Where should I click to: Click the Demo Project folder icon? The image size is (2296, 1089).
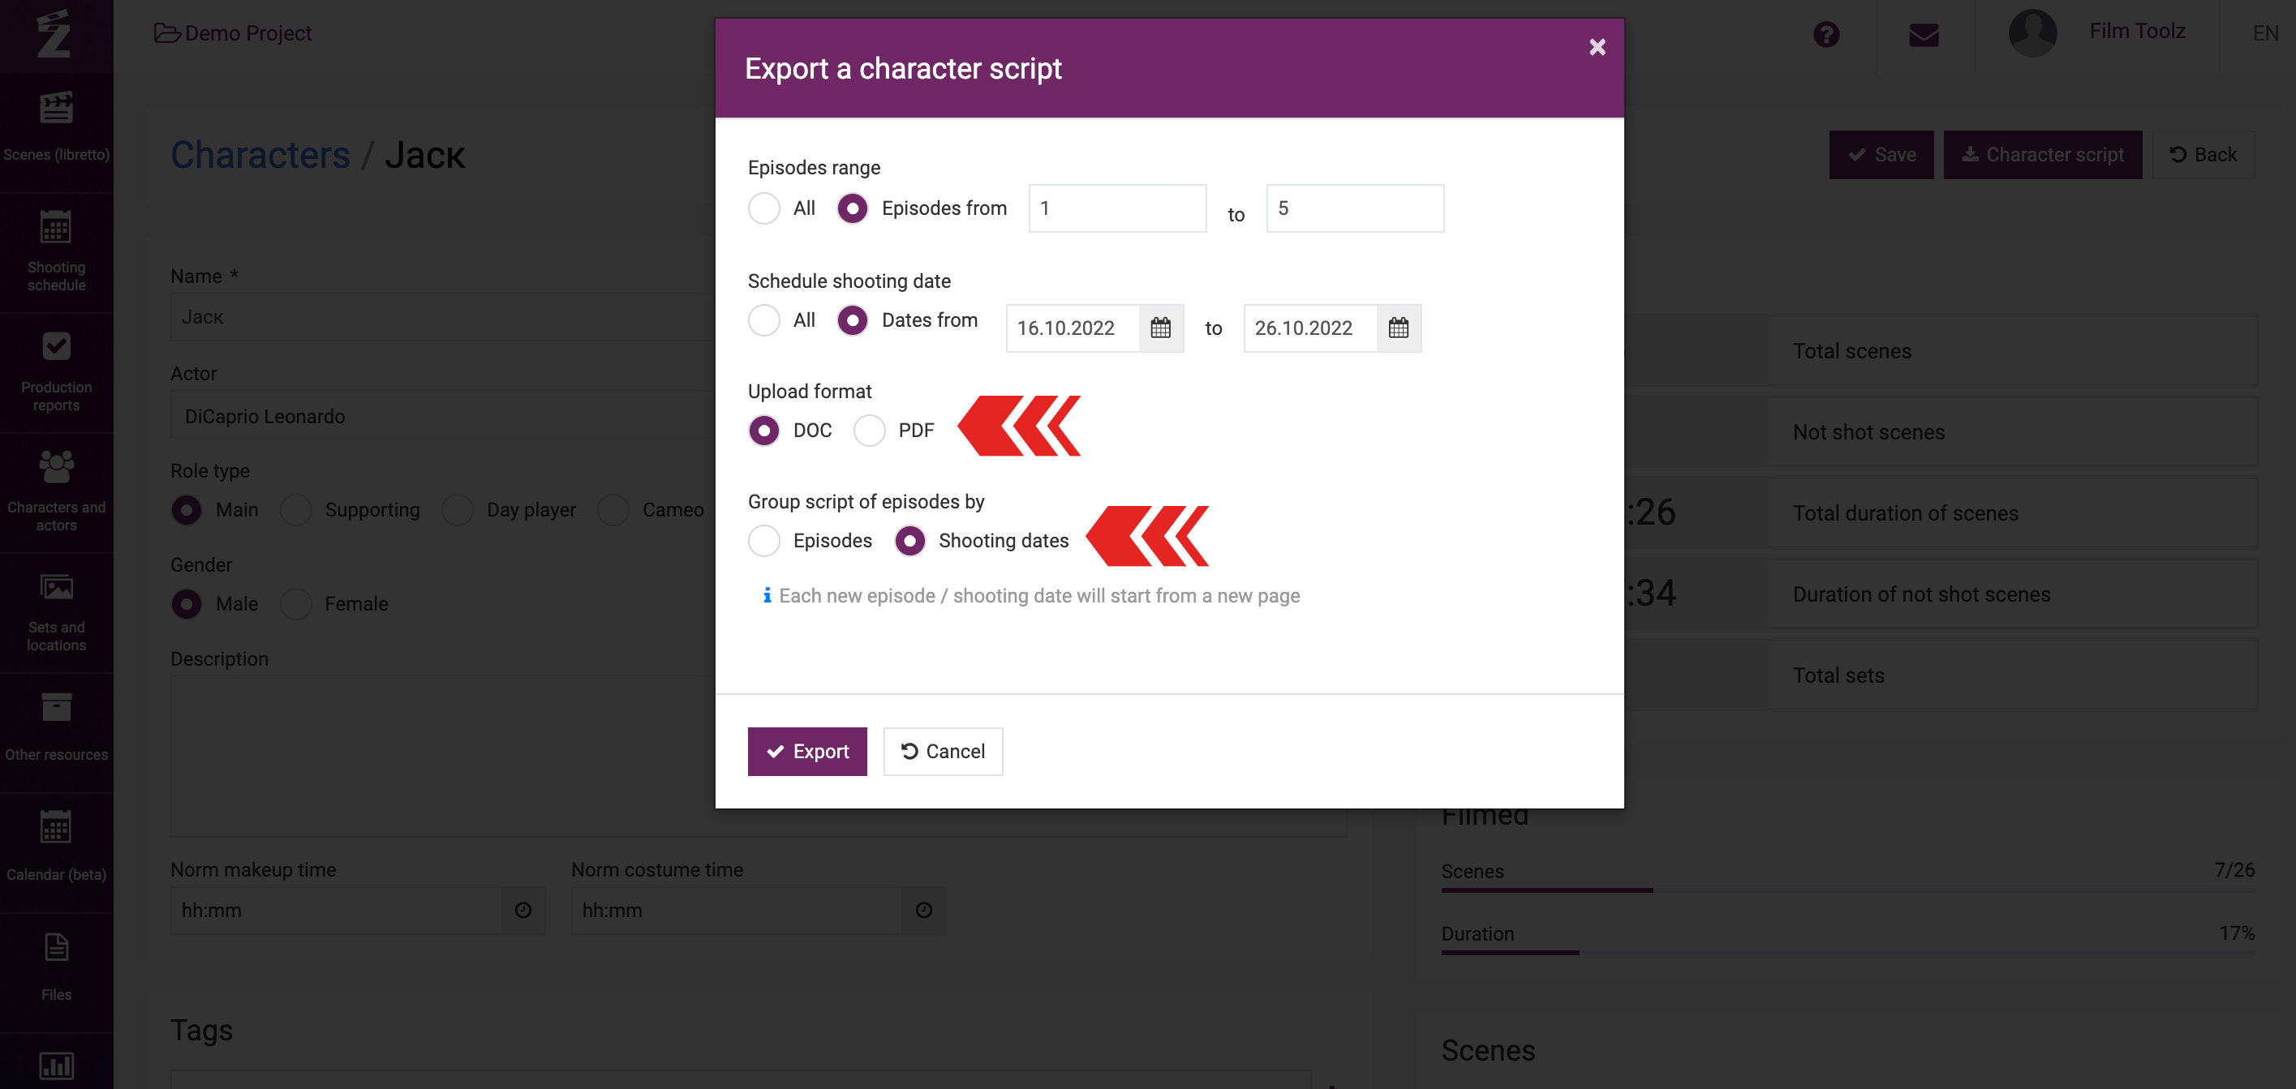[166, 33]
